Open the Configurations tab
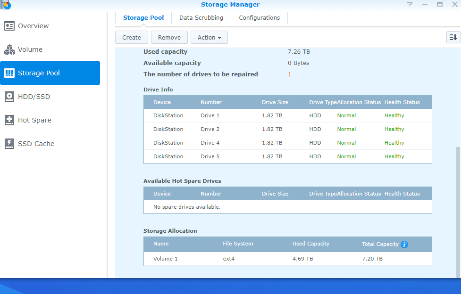Image resolution: width=461 pixels, height=294 pixels. (x=259, y=17)
